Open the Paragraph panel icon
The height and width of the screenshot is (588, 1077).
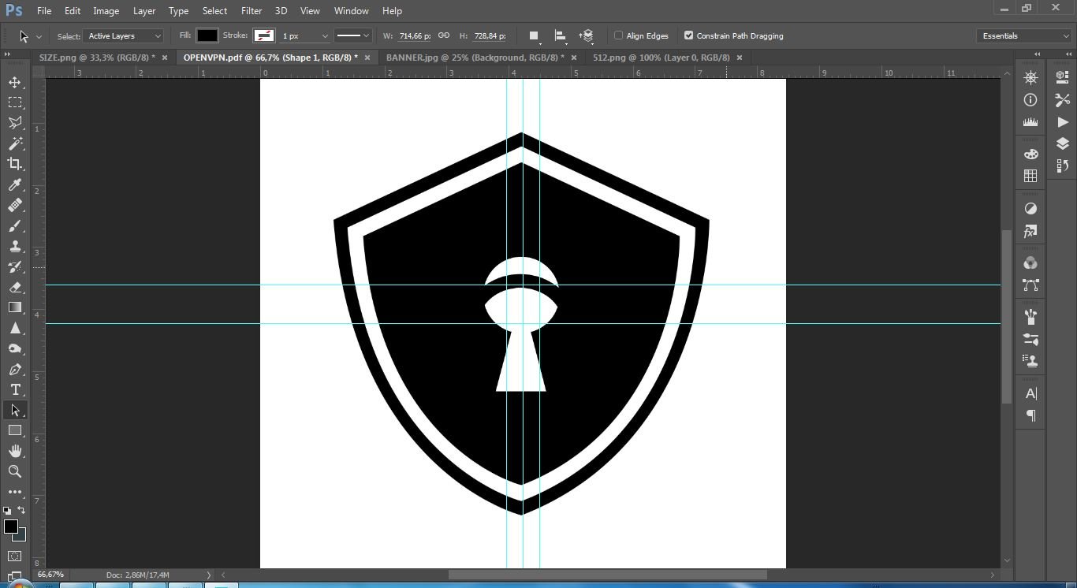coord(1030,415)
